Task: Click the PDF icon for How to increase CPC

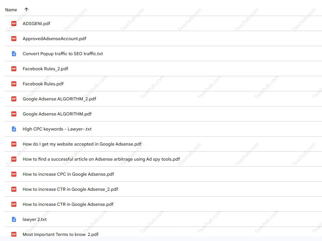Action: (x=14, y=174)
